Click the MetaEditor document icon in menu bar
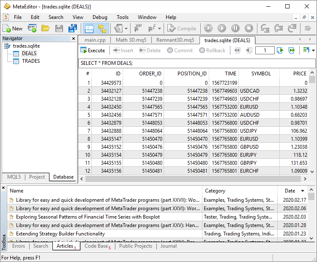Screen dimensions: 317x262 (x=6, y=17)
